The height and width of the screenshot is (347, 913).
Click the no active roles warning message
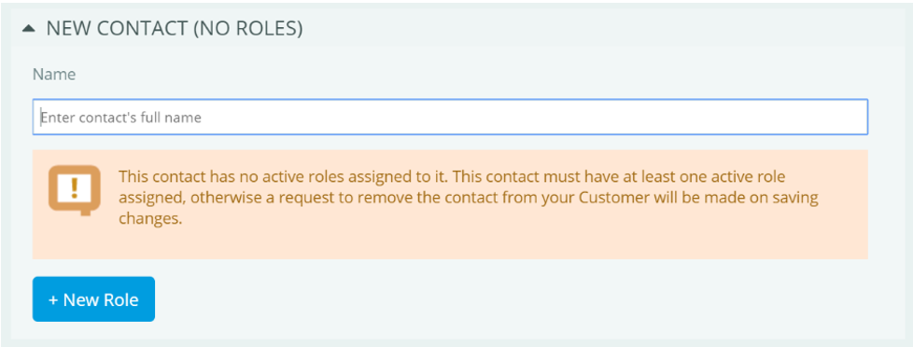468,198
